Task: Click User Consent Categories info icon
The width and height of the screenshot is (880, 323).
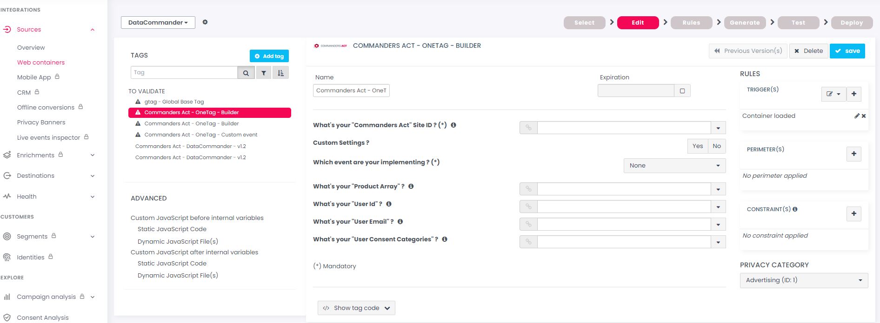Action: (x=445, y=239)
